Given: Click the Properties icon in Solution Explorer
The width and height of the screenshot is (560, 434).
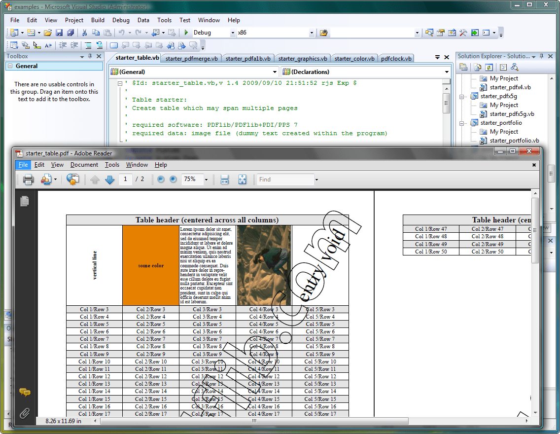Looking at the screenshot, I should point(463,67).
